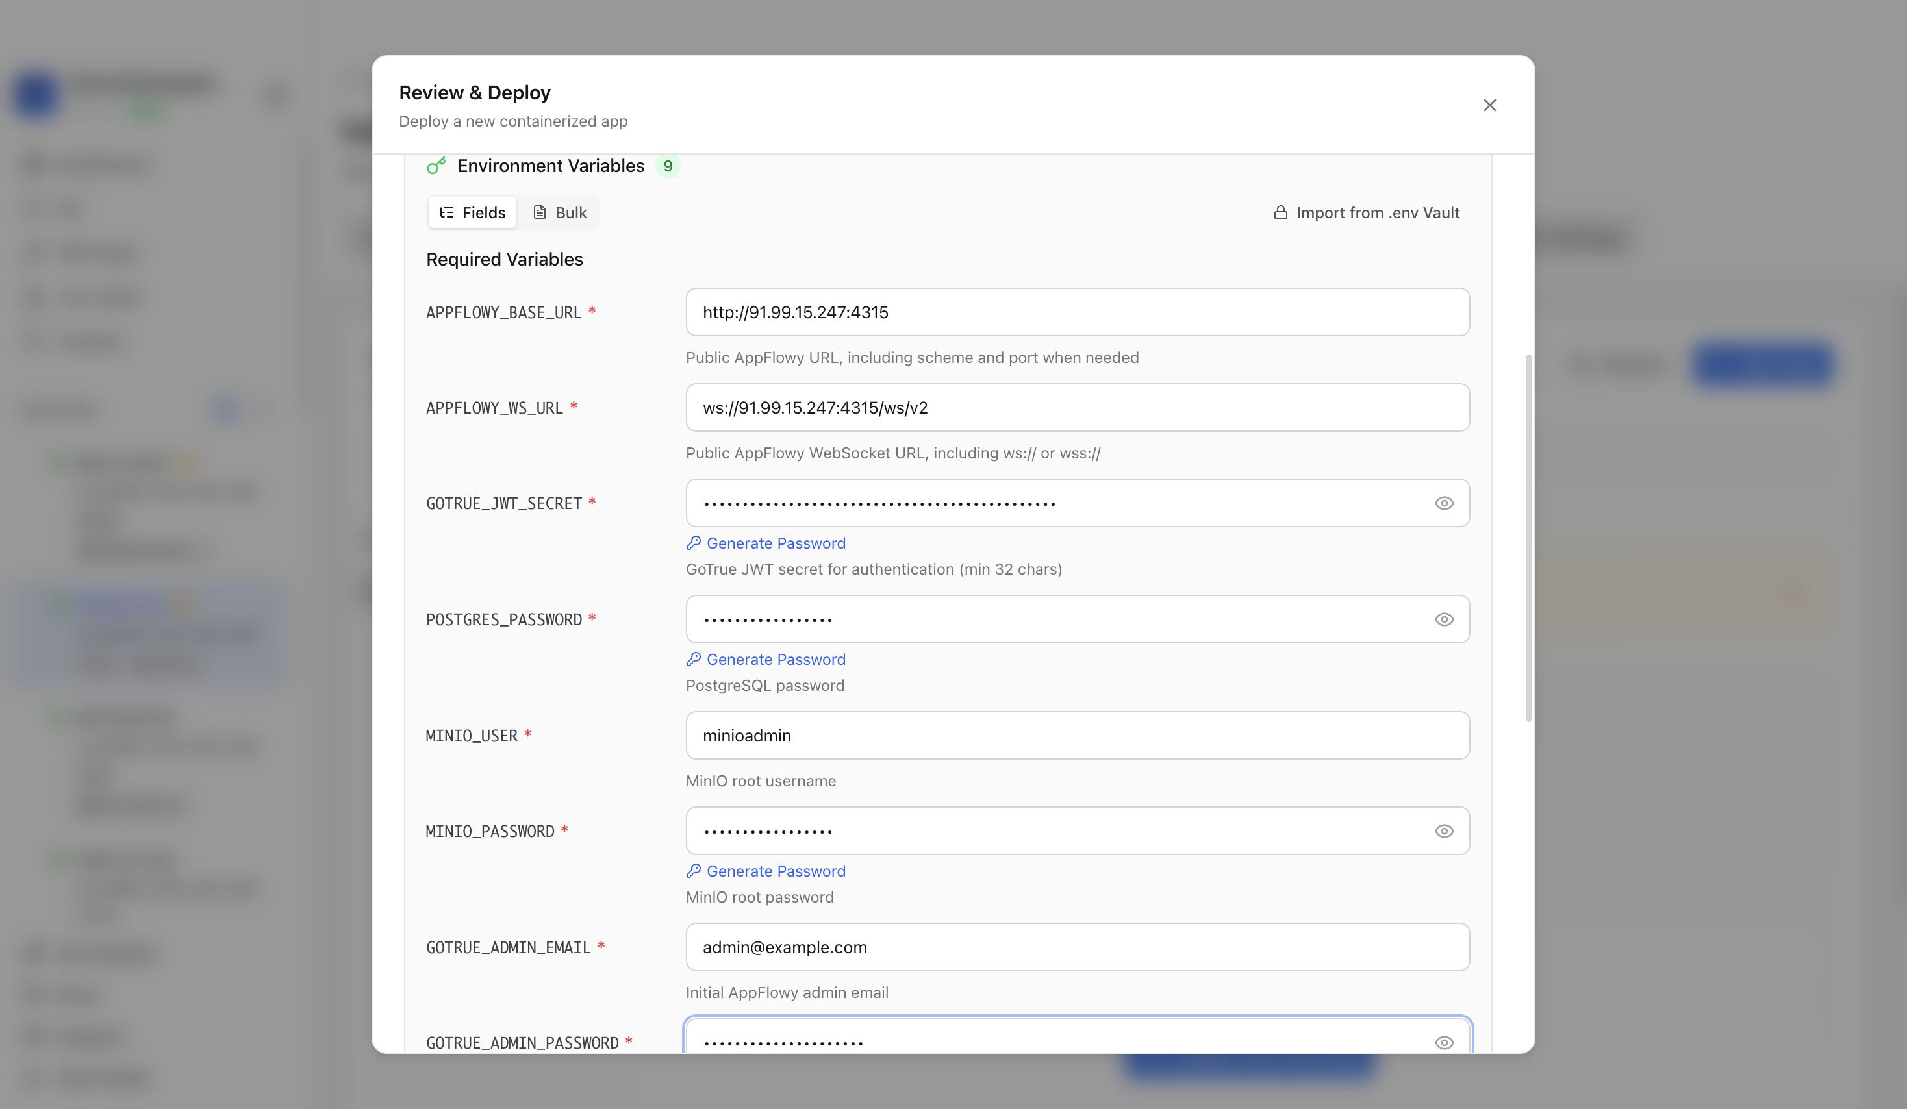This screenshot has width=1907, height=1109.
Task: Edit the MINIO_USER field
Action: 1078,735
